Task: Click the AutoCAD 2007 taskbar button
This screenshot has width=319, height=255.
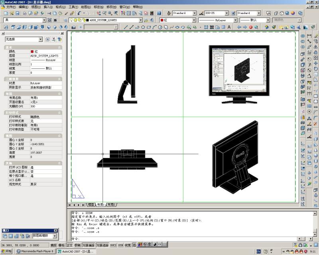Action: coord(75,251)
